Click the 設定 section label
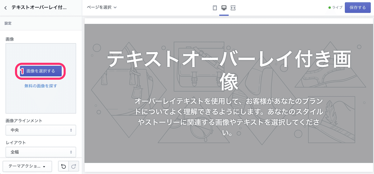374x174 pixels. coord(8,23)
